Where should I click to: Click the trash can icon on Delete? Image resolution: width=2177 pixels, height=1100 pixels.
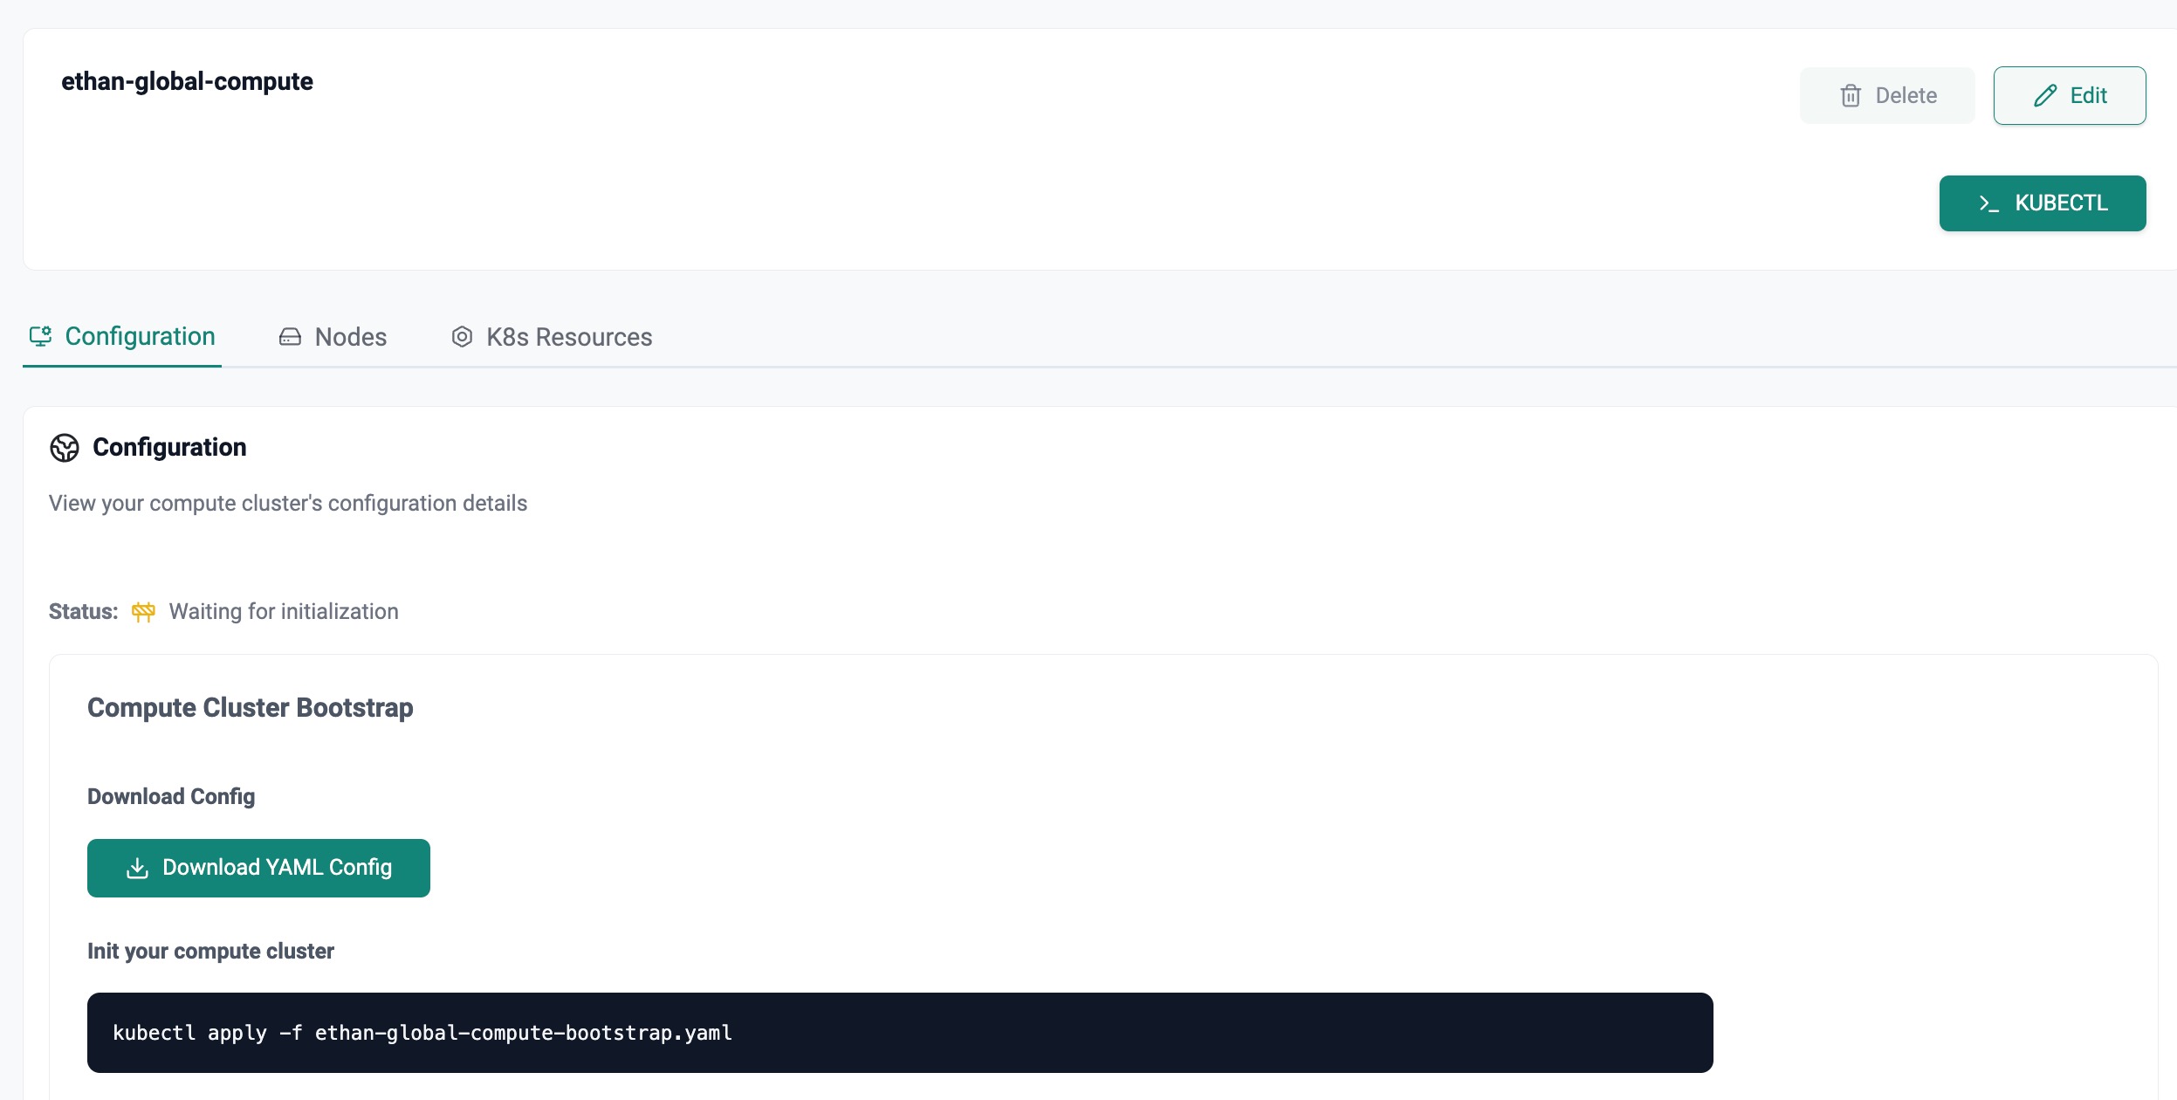(1851, 96)
